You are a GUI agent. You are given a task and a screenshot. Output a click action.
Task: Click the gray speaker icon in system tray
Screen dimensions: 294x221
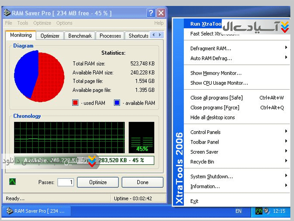coord(267,211)
